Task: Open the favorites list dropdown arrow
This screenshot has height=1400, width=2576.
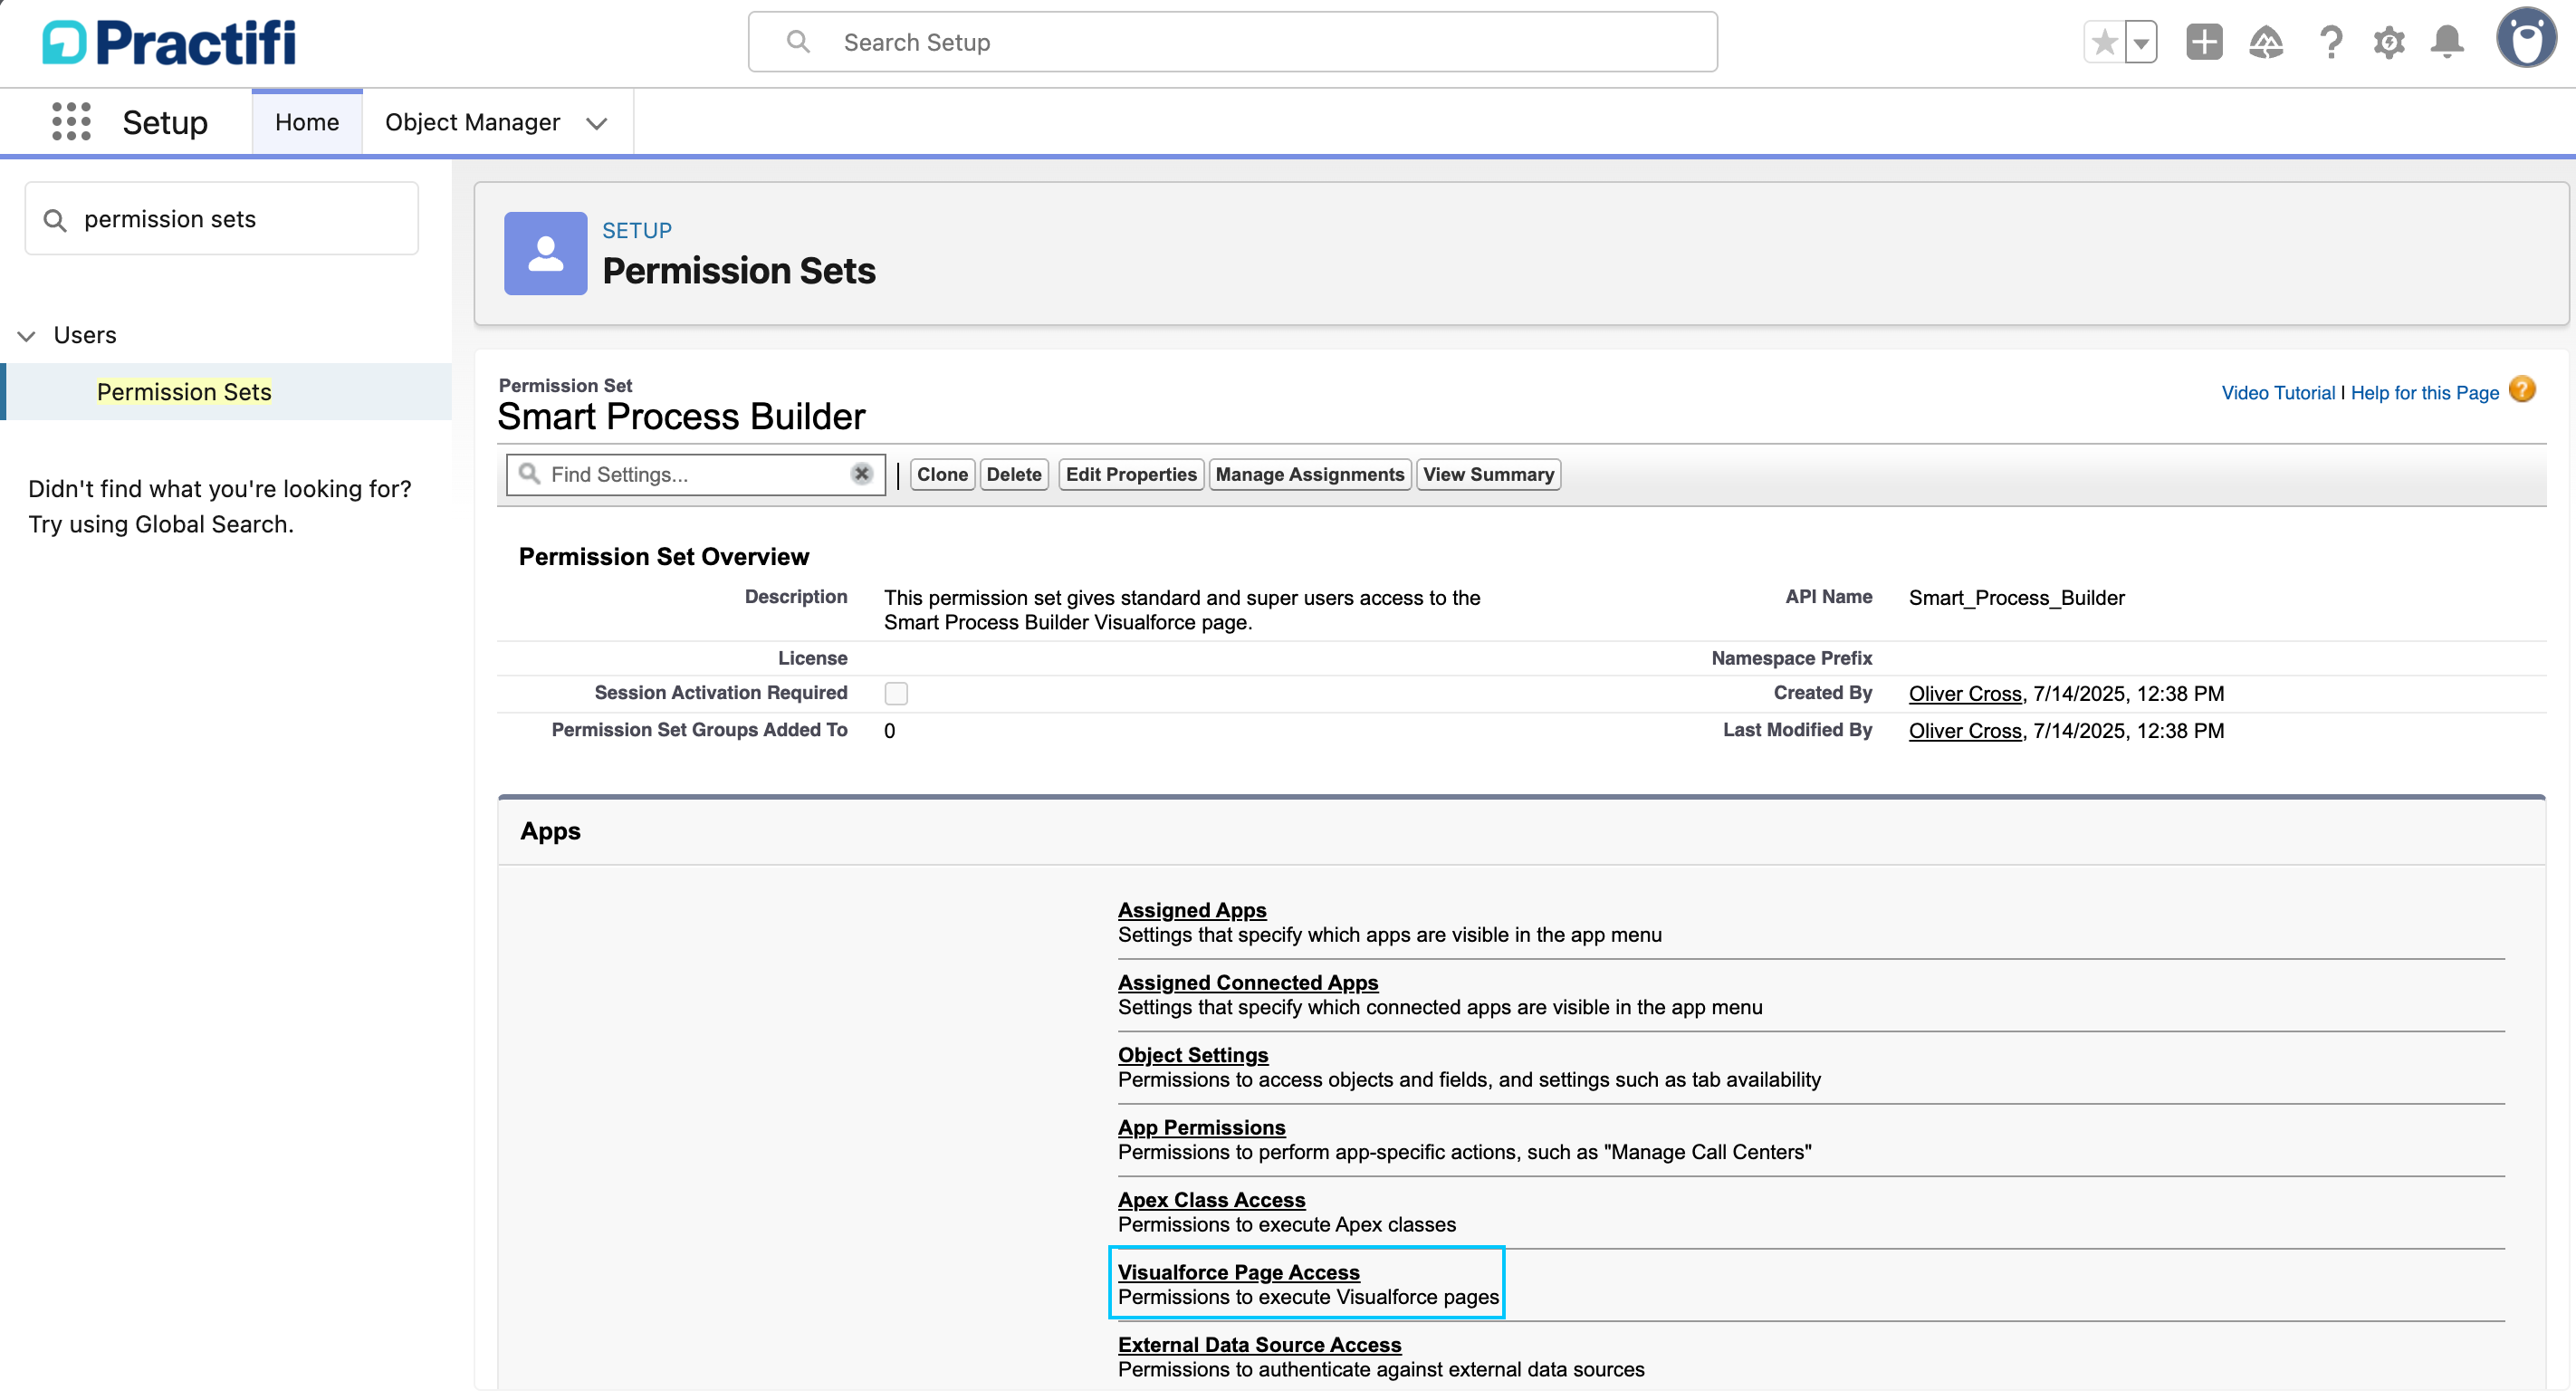Action: [x=2141, y=42]
